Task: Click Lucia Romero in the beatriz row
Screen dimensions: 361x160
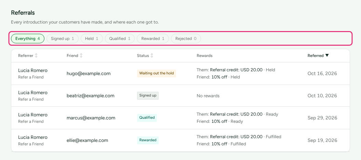Action: [x=33, y=93]
